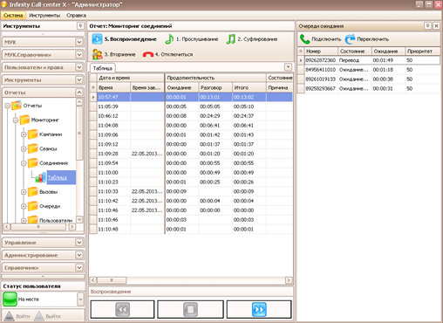Open the tab list dropdown arrow
The height and width of the screenshot is (323, 443).
(x=288, y=67)
